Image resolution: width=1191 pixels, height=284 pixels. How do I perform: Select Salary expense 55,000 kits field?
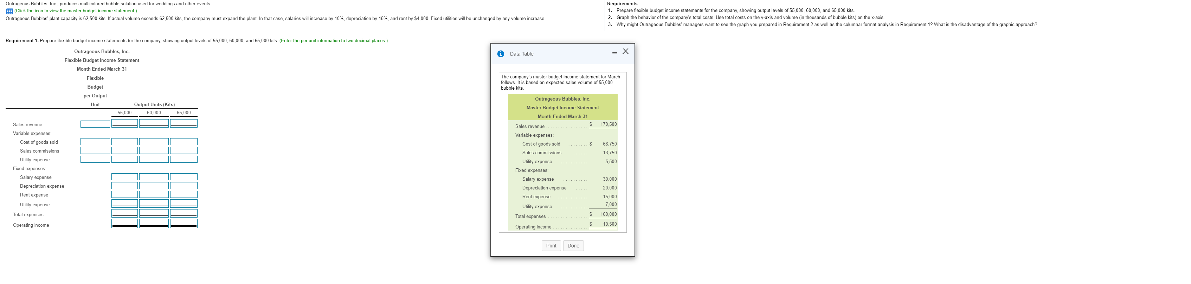click(x=124, y=177)
